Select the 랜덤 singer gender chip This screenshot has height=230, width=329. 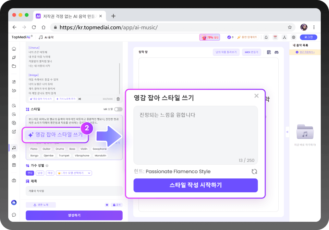[x=31, y=173]
